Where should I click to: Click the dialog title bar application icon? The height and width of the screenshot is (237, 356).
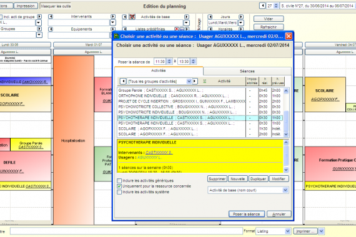point(116,36)
